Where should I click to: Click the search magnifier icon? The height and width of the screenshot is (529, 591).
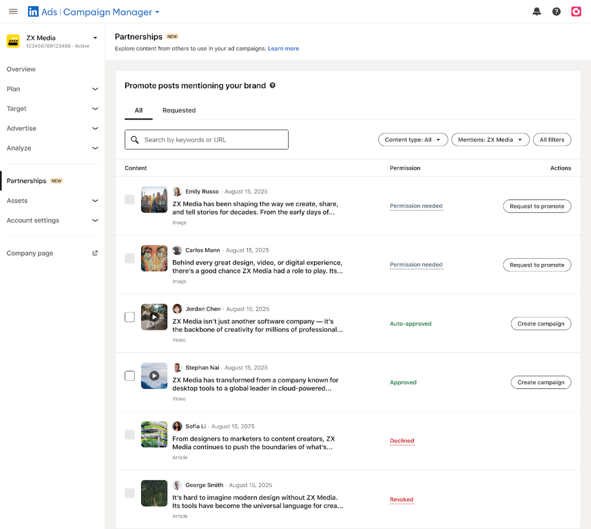(x=135, y=140)
